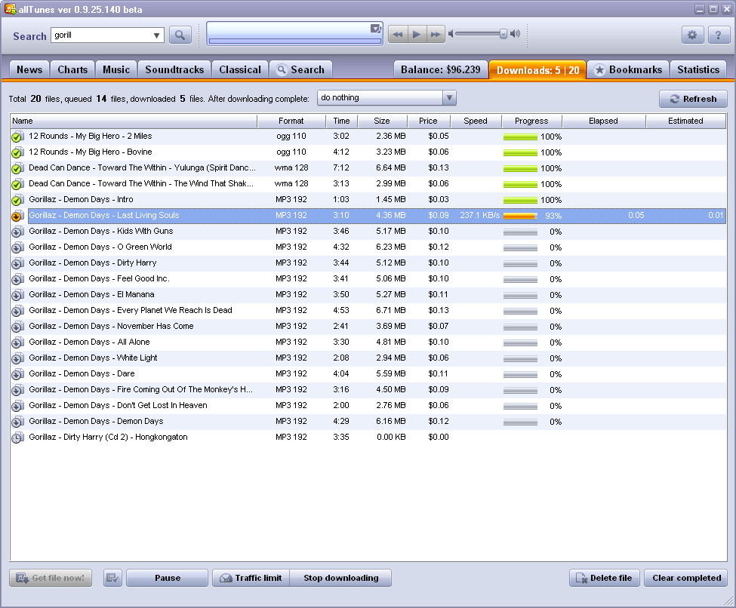Open the Music tab
The height and width of the screenshot is (608, 736).
116,69
